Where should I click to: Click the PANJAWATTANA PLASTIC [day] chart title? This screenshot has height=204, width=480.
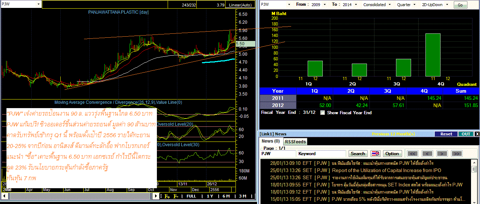tap(118, 12)
